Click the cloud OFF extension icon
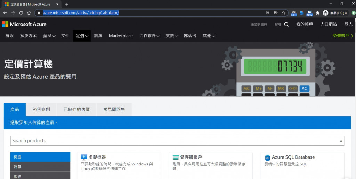This screenshot has height=179, width=356. click(x=294, y=13)
